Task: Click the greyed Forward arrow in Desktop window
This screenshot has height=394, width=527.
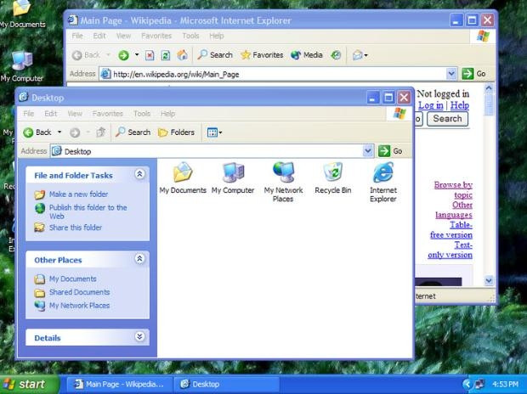Action: pyautogui.click(x=75, y=132)
